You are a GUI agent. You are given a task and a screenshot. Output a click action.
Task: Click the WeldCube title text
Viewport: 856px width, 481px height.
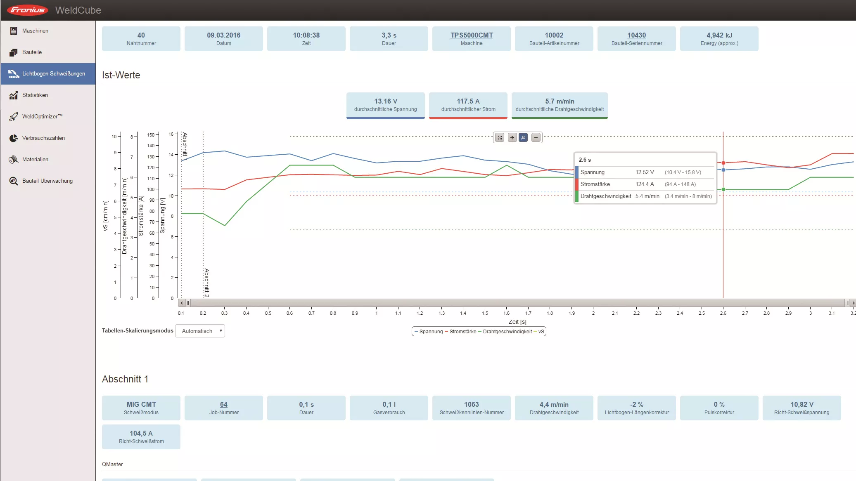click(x=78, y=10)
